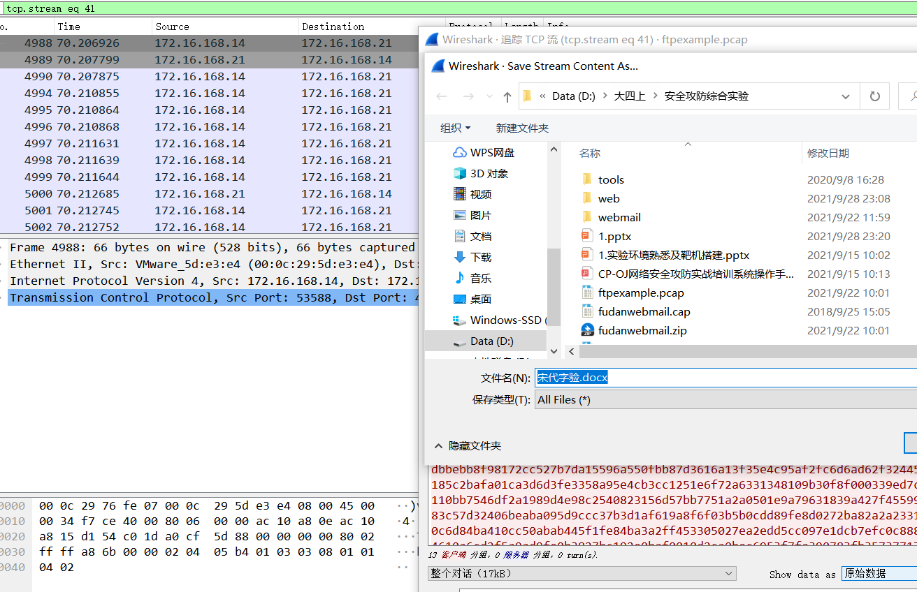Click the CP-OJ PDF file icon

(x=587, y=274)
